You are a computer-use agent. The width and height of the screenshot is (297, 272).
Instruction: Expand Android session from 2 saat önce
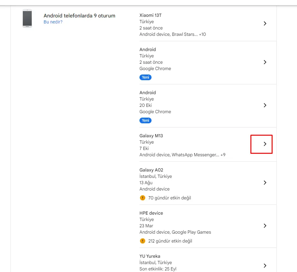tap(265, 62)
